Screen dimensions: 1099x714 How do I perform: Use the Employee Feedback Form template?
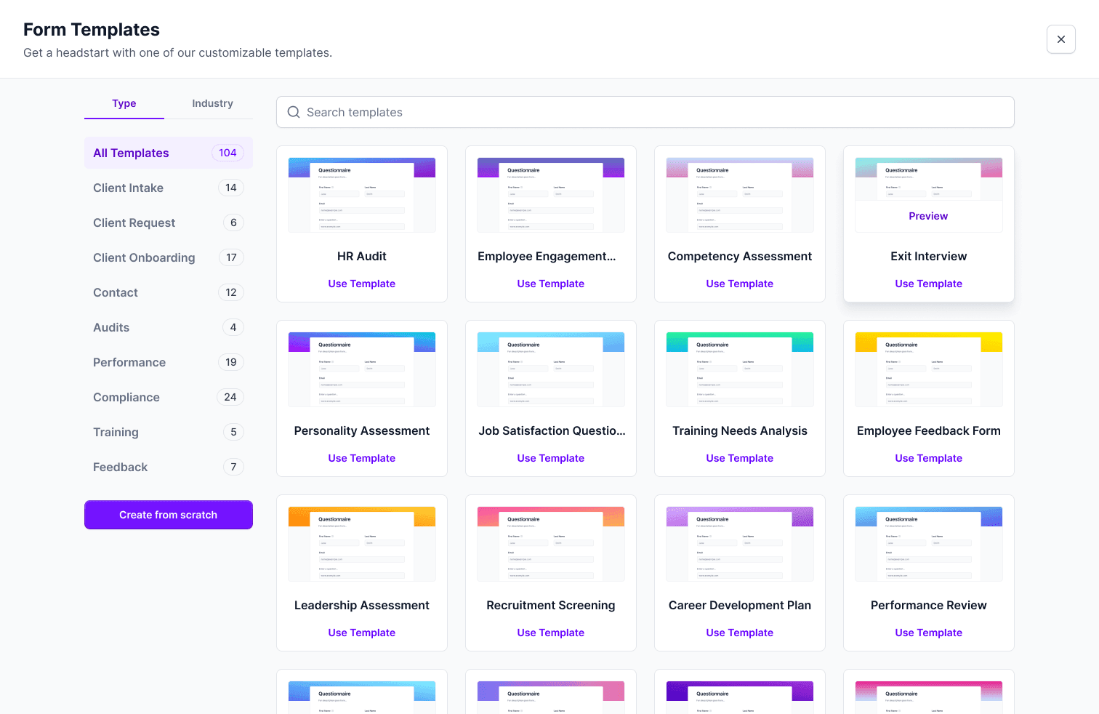pyautogui.click(x=929, y=458)
